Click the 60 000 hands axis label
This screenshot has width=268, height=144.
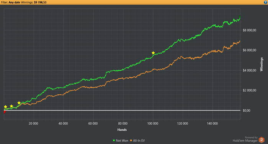coord(93,123)
